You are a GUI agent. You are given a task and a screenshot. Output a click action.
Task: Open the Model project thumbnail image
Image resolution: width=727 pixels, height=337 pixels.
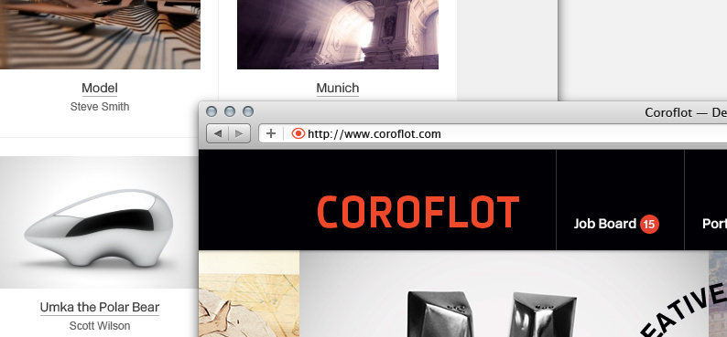pyautogui.click(x=100, y=35)
